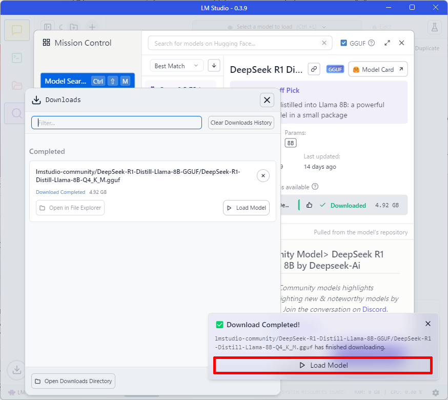
Task: Close the Downloads panel
Action: (x=267, y=100)
